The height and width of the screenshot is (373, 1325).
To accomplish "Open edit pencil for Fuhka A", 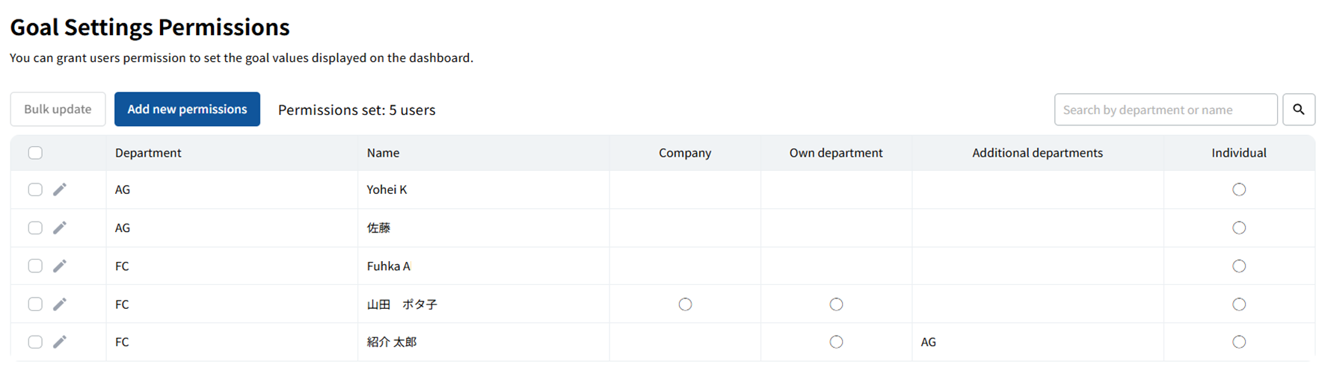I will click(x=60, y=266).
